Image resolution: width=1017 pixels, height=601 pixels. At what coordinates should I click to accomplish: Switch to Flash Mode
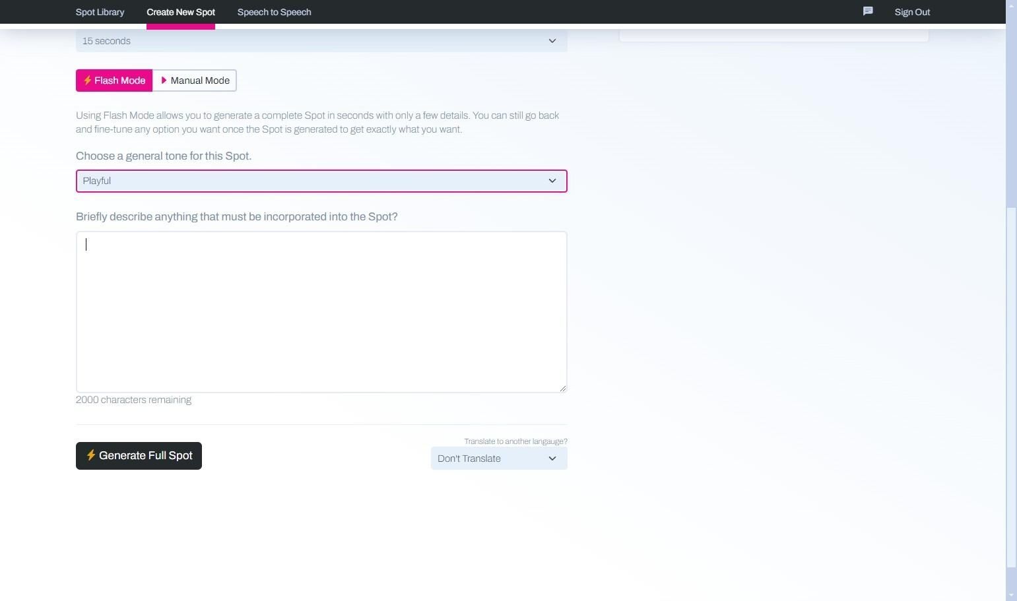tap(114, 80)
